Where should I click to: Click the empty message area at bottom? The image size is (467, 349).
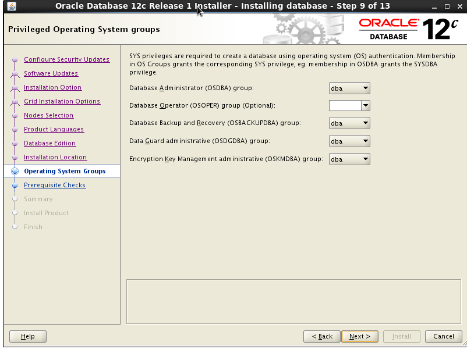(293, 301)
